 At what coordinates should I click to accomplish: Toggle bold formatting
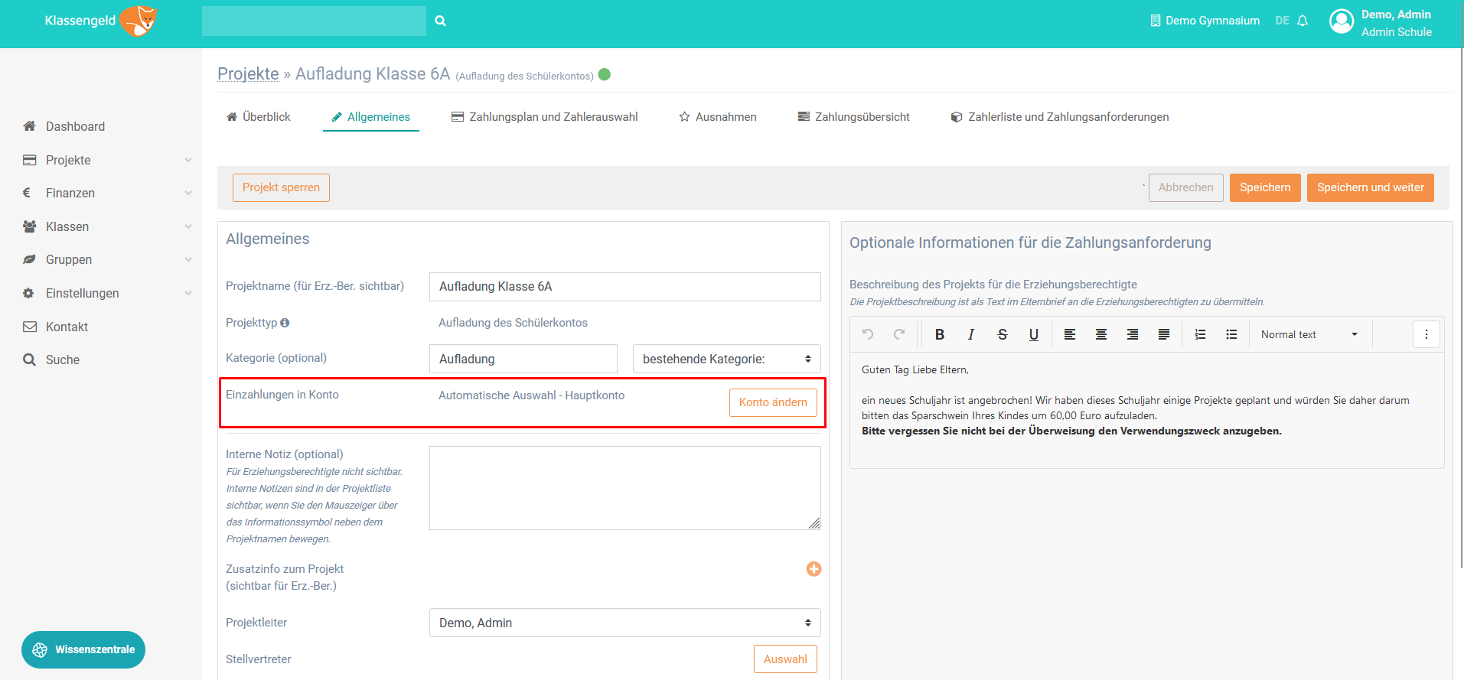click(x=940, y=334)
